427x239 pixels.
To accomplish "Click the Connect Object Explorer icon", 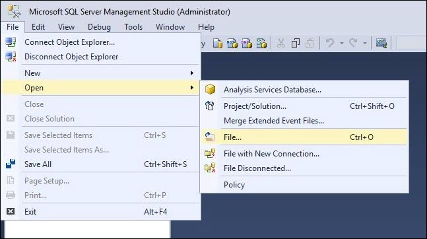I will (x=11, y=42).
